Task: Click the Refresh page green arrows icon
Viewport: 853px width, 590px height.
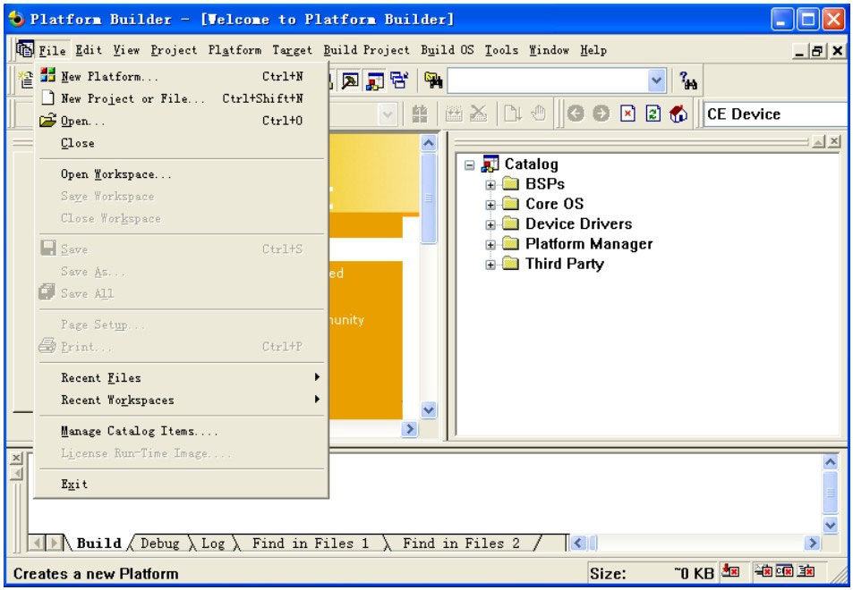Action: pyautogui.click(x=653, y=114)
